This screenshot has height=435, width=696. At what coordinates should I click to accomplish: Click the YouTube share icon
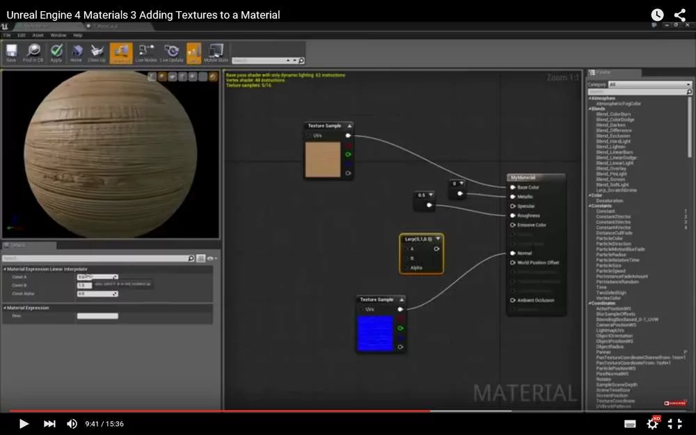(x=679, y=15)
